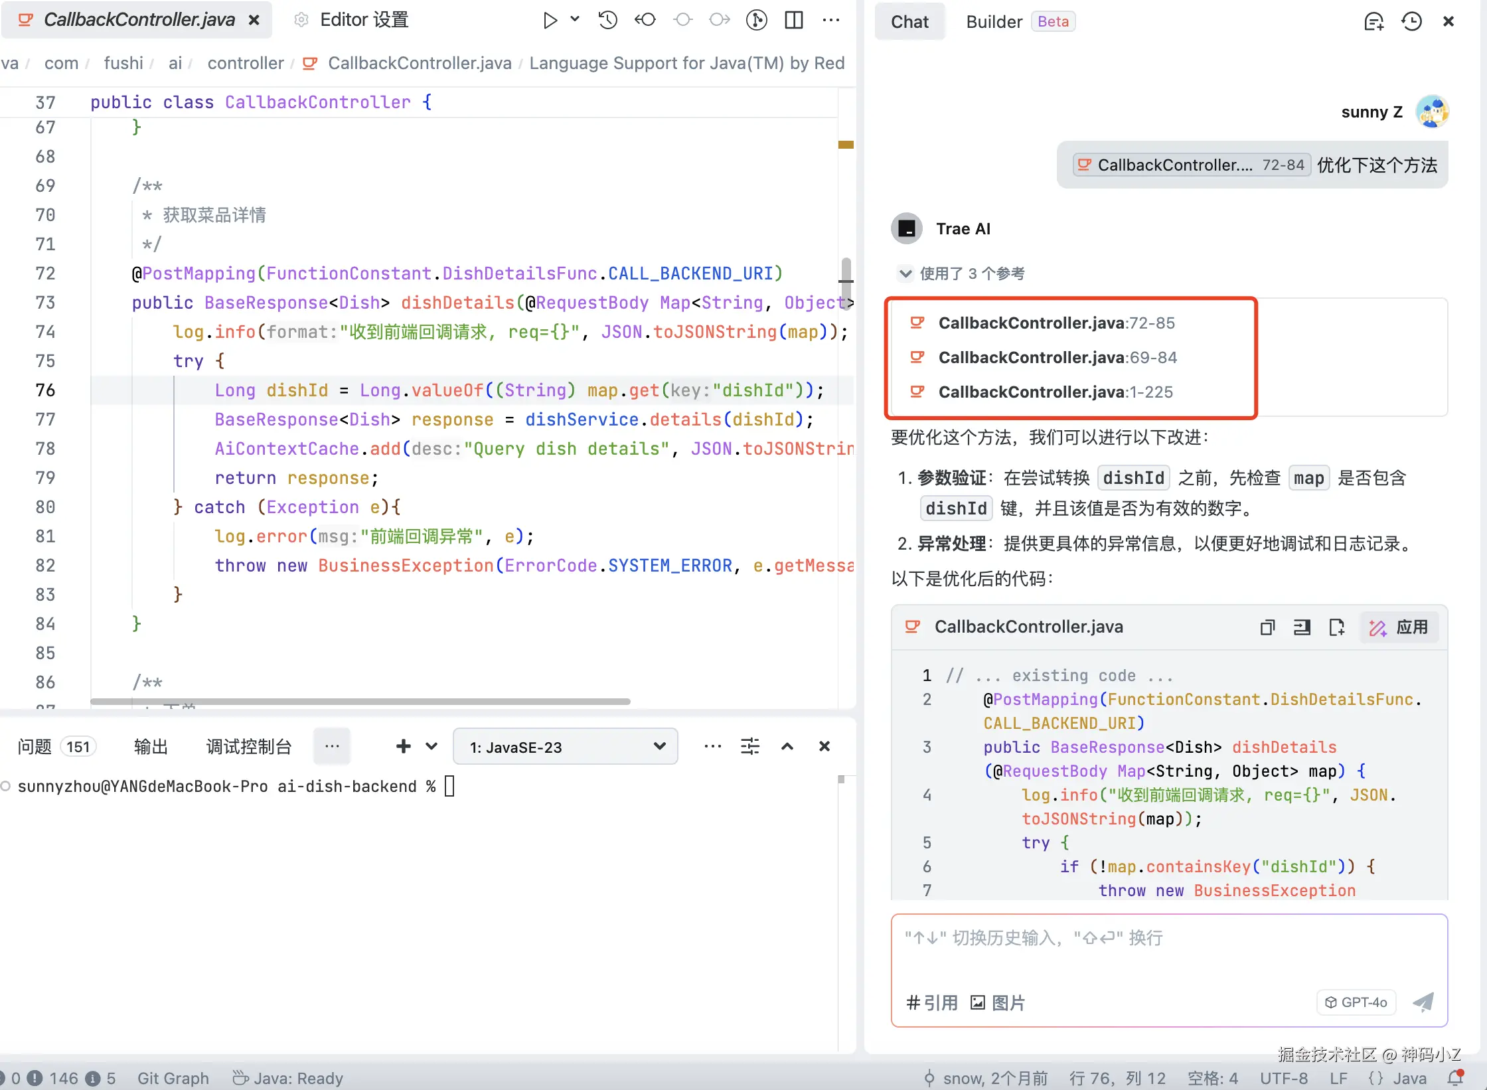Open the run options dropdown arrow
Viewport: 1487px width, 1090px height.
pos(575,19)
